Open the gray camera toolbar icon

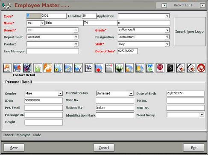click(89, 68)
